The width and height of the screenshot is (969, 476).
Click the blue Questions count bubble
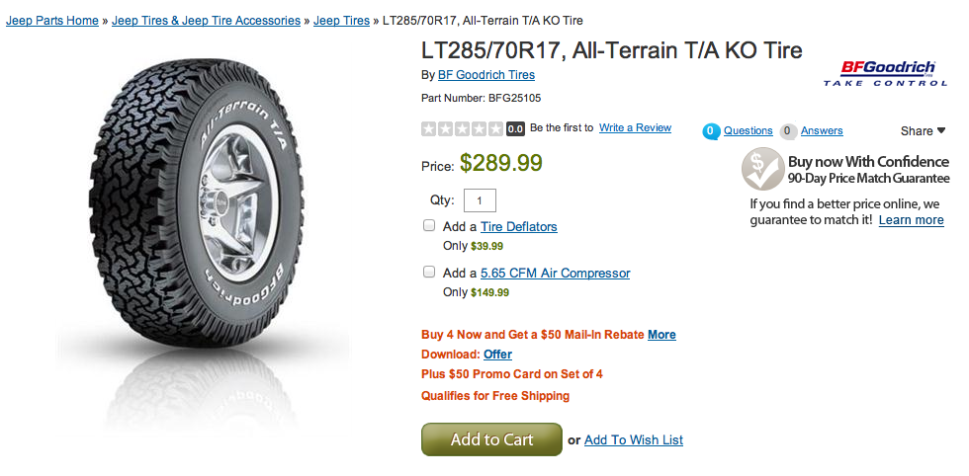(711, 131)
